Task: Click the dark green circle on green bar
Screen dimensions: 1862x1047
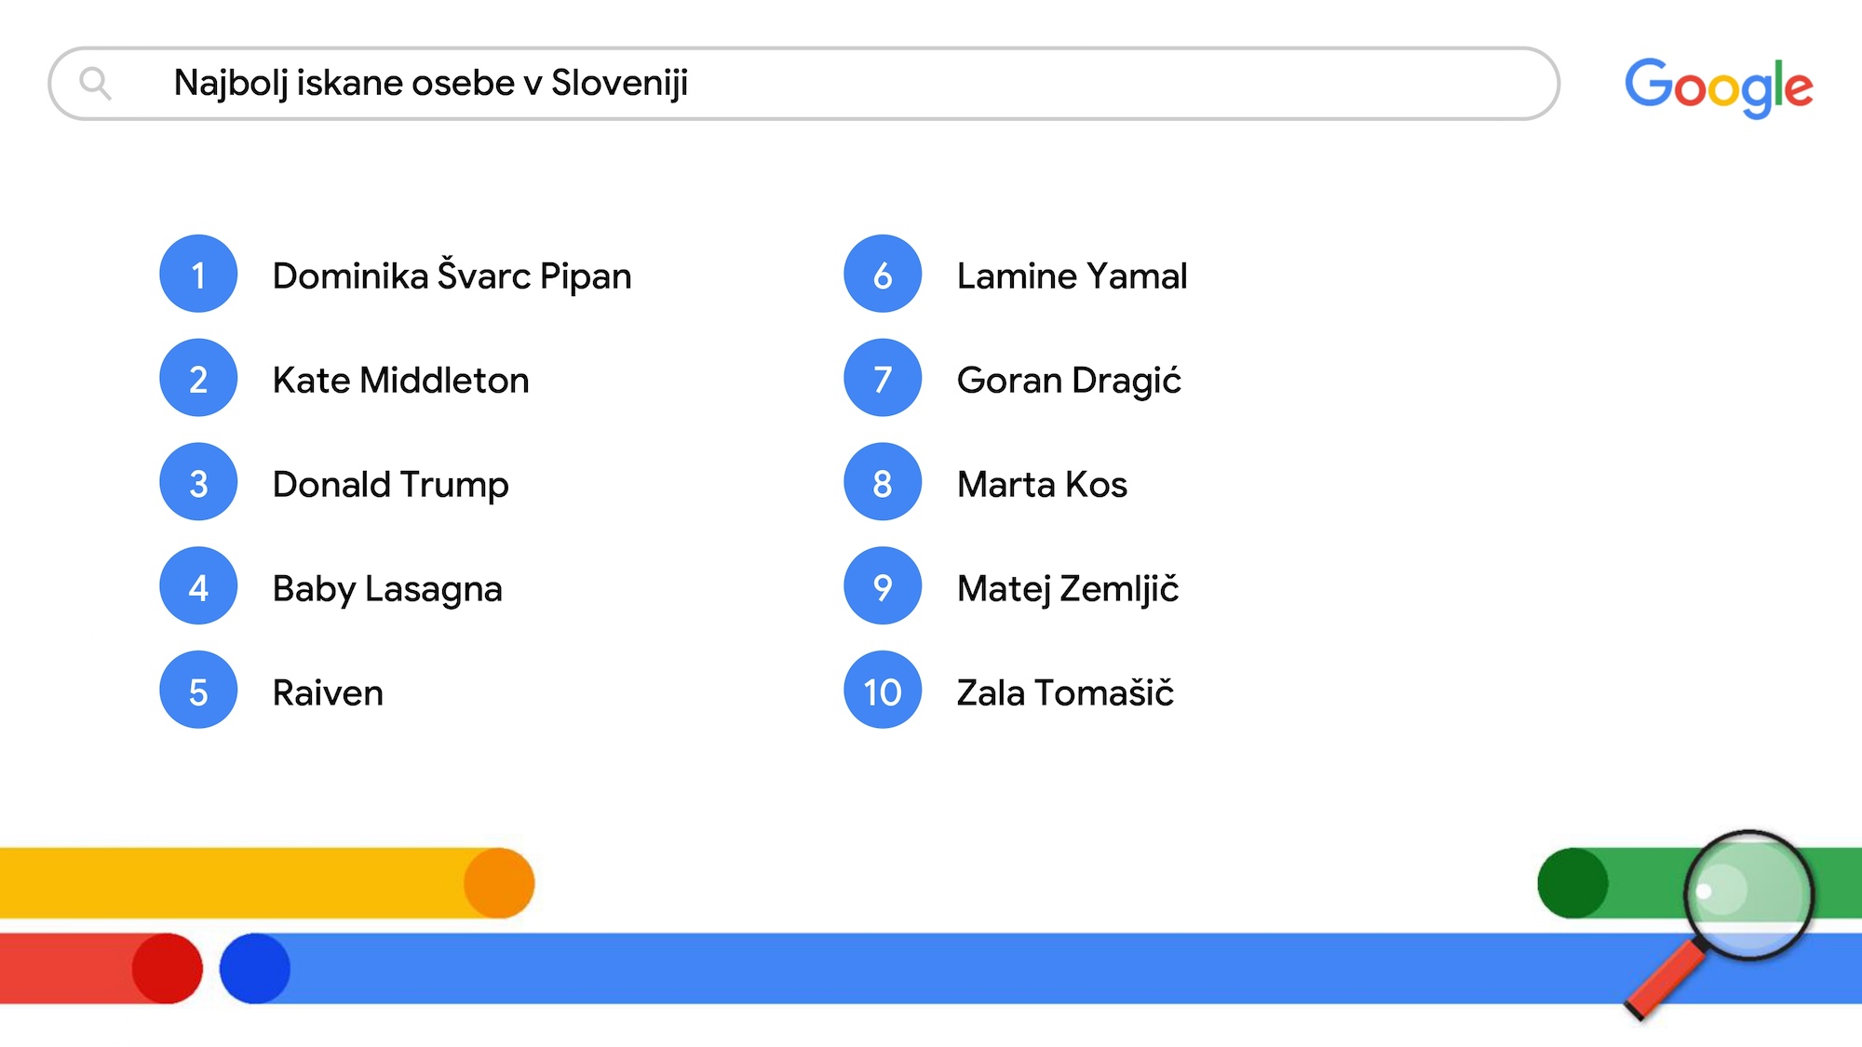Action: pos(1573,883)
